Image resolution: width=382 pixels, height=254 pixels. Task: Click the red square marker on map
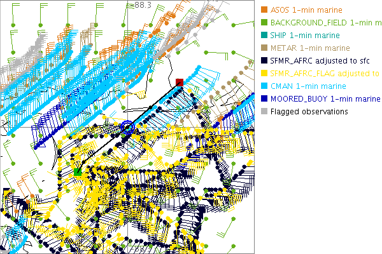tap(180, 82)
